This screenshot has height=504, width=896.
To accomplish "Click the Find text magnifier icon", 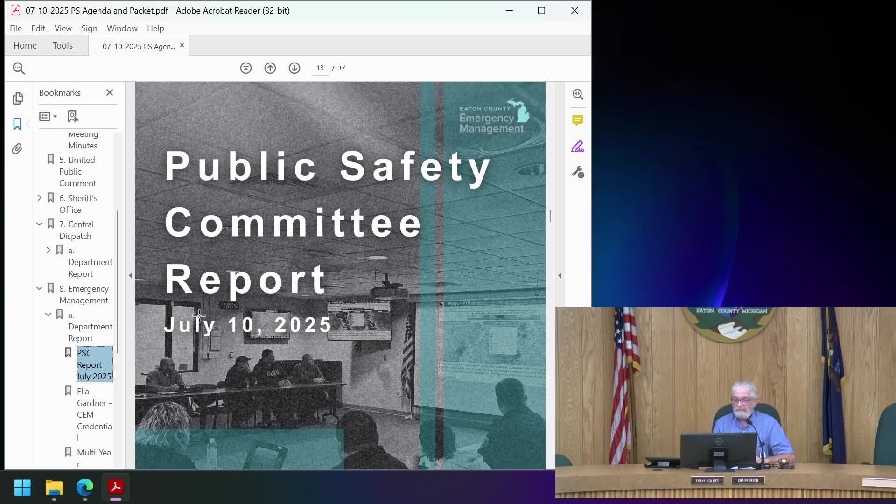I will coord(19,68).
